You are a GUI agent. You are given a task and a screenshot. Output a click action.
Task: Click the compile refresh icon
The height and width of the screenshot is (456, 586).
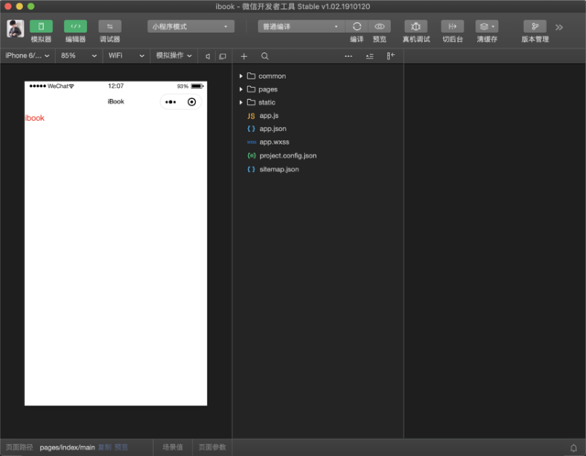pos(357,27)
